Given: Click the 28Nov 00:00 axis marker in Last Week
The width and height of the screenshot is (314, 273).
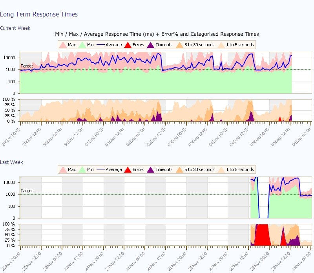Looking at the screenshot, I should click(260, 261).
